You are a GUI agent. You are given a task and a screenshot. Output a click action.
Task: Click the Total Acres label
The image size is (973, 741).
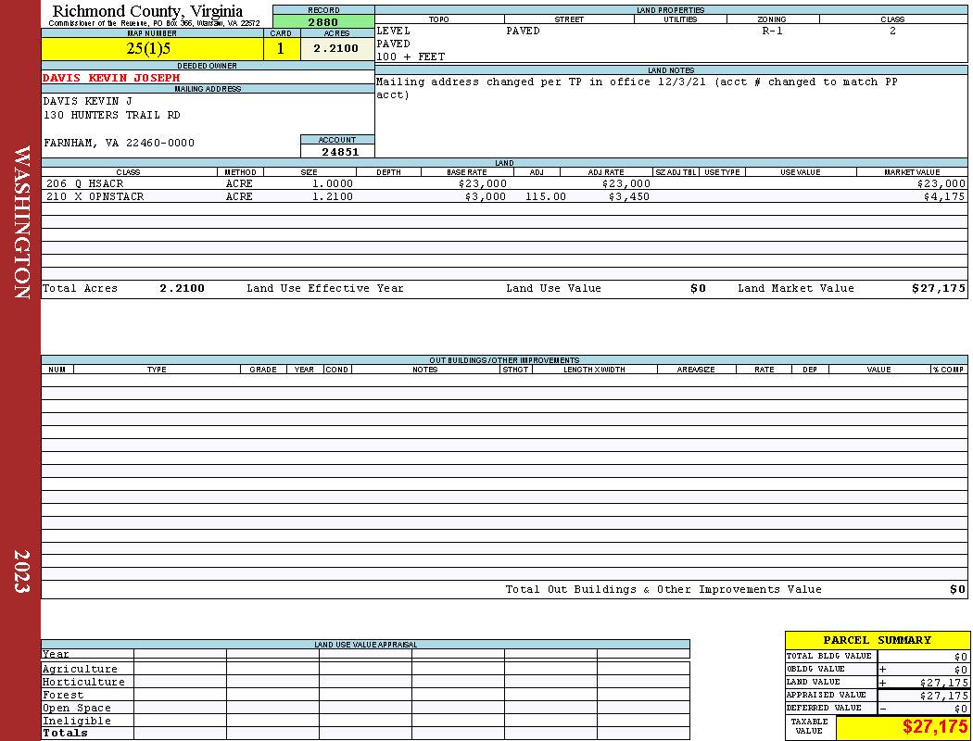[x=80, y=288]
